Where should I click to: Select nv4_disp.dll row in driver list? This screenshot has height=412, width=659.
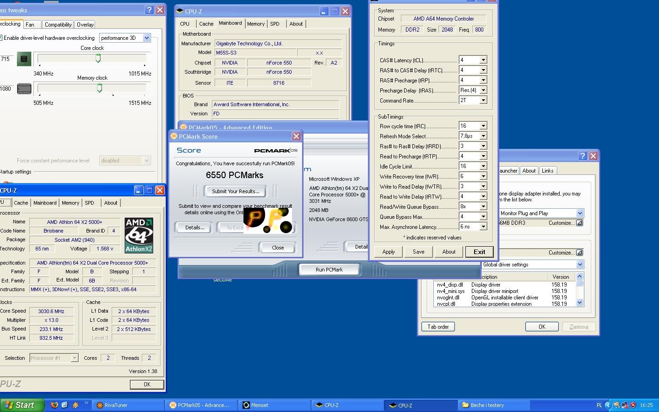coord(504,285)
